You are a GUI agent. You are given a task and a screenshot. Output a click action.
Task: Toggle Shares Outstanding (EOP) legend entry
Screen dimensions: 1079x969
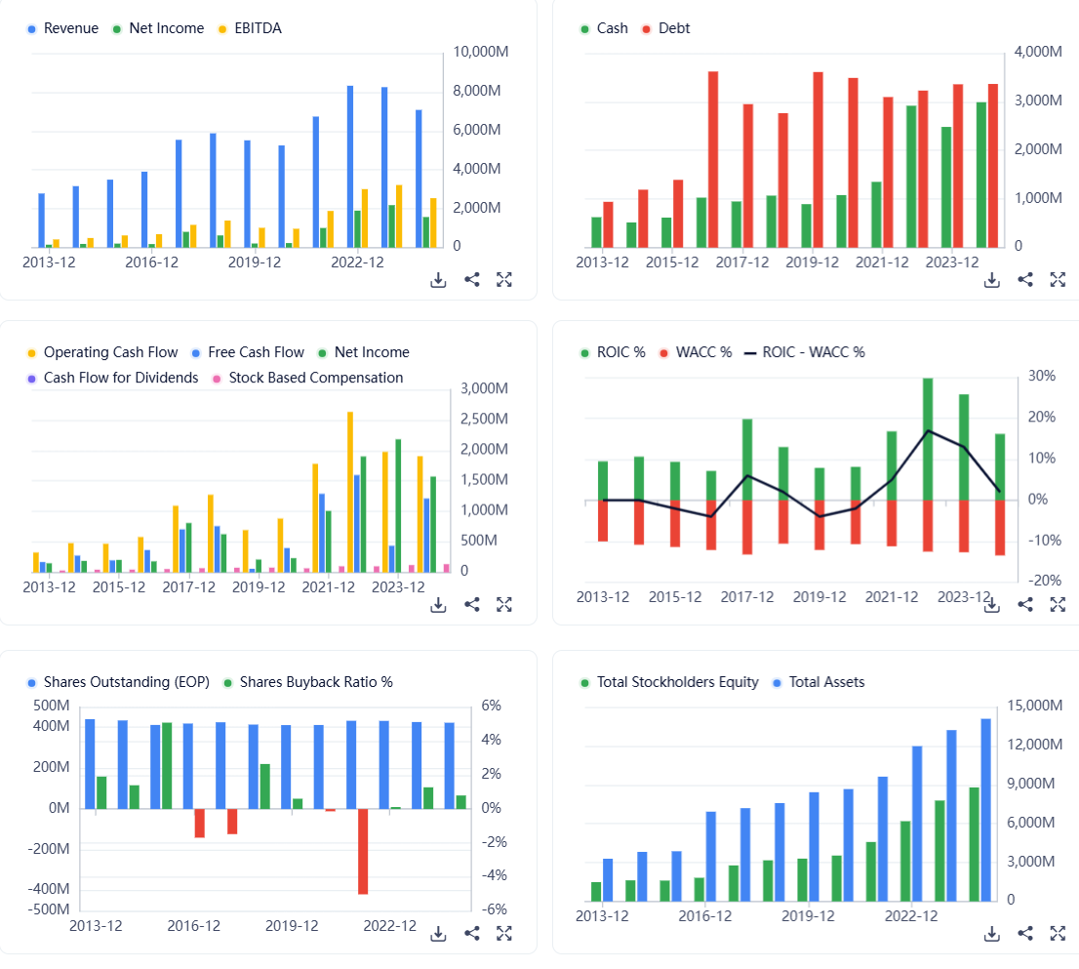(x=118, y=682)
